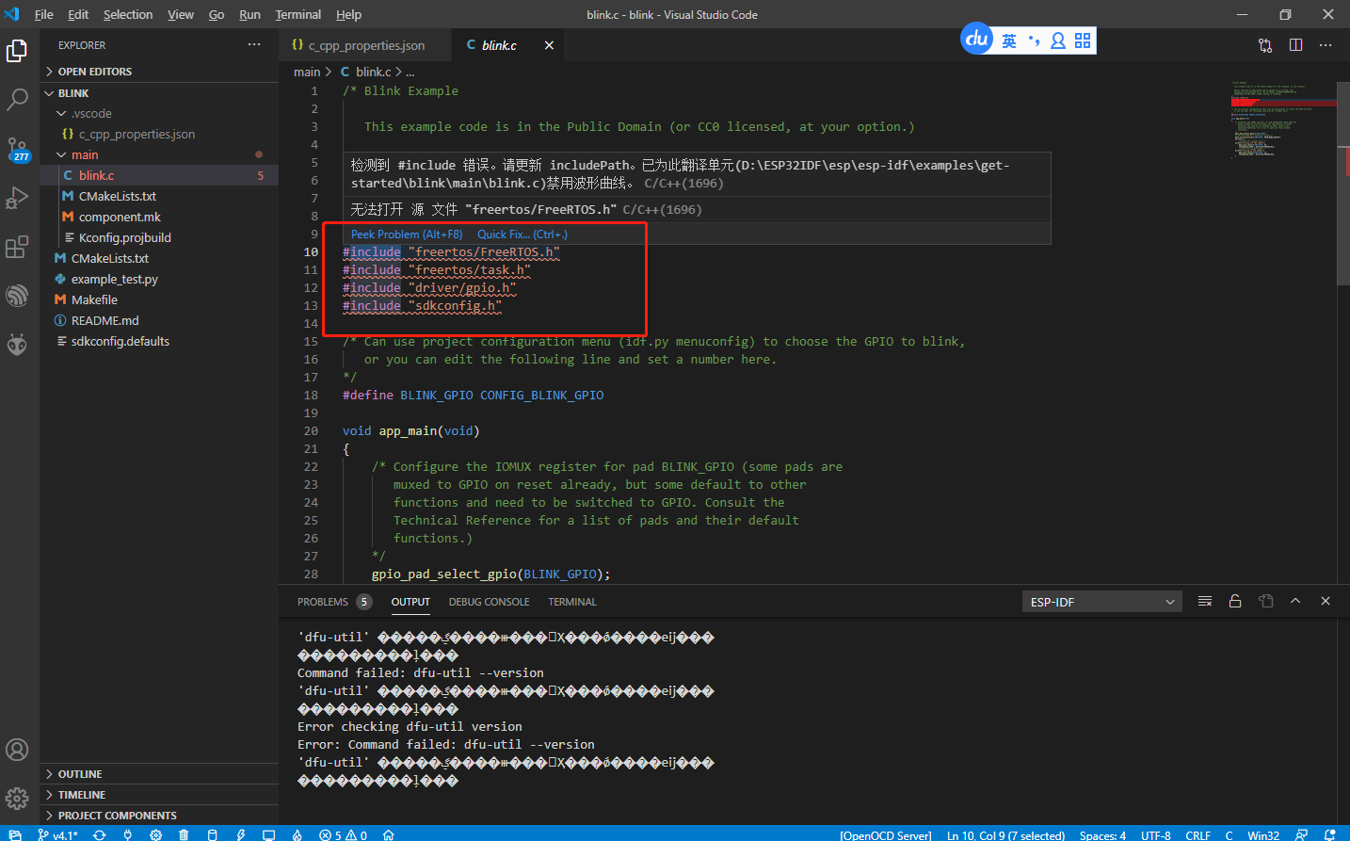Click the feedback icon in status bar
Viewport: 1350px width, 841px height.
point(1301,834)
